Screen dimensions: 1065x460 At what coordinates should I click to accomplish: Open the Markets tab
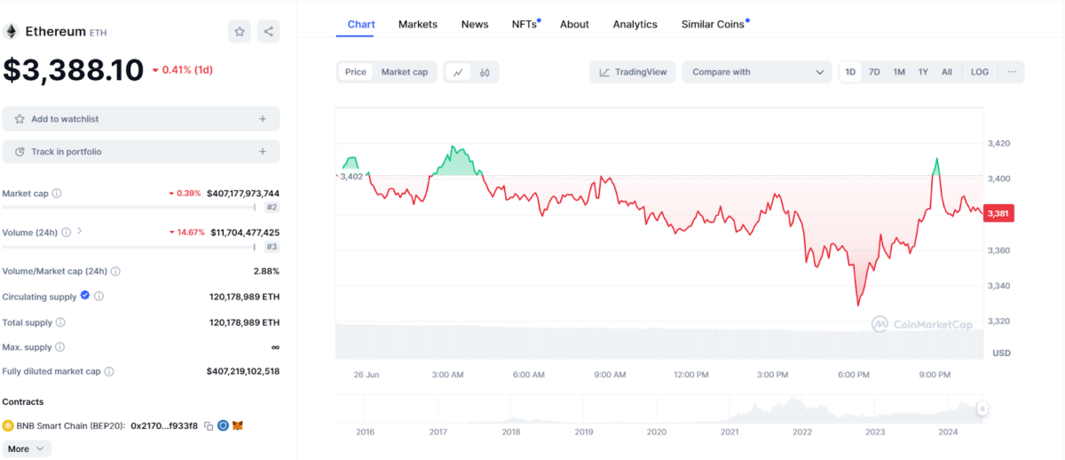click(x=418, y=24)
